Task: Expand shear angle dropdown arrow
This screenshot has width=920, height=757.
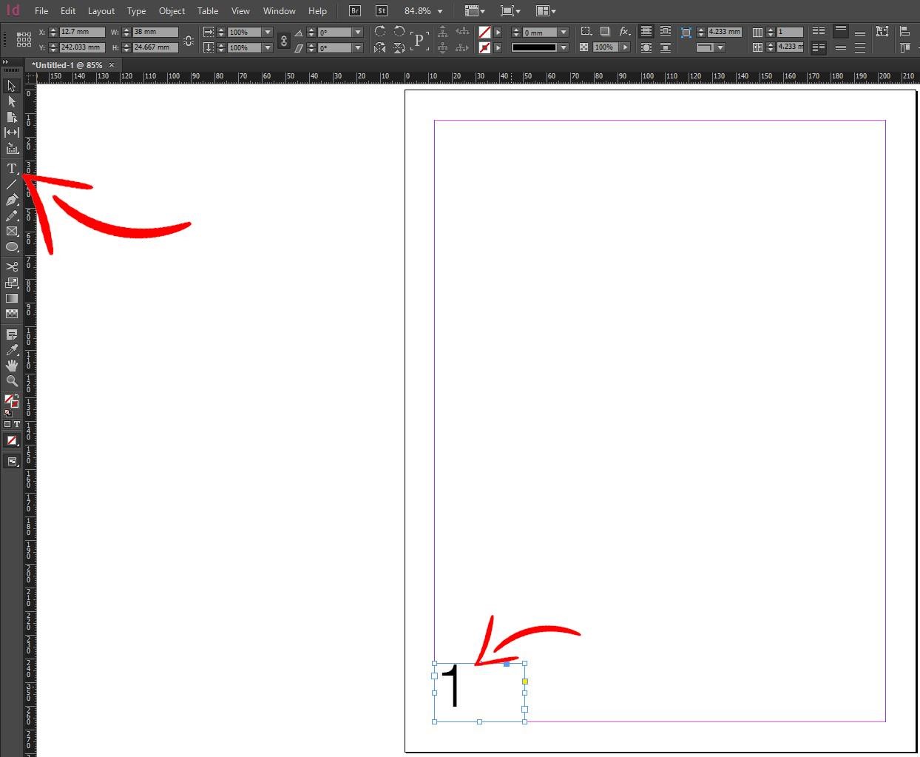Action: tap(358, 48)
